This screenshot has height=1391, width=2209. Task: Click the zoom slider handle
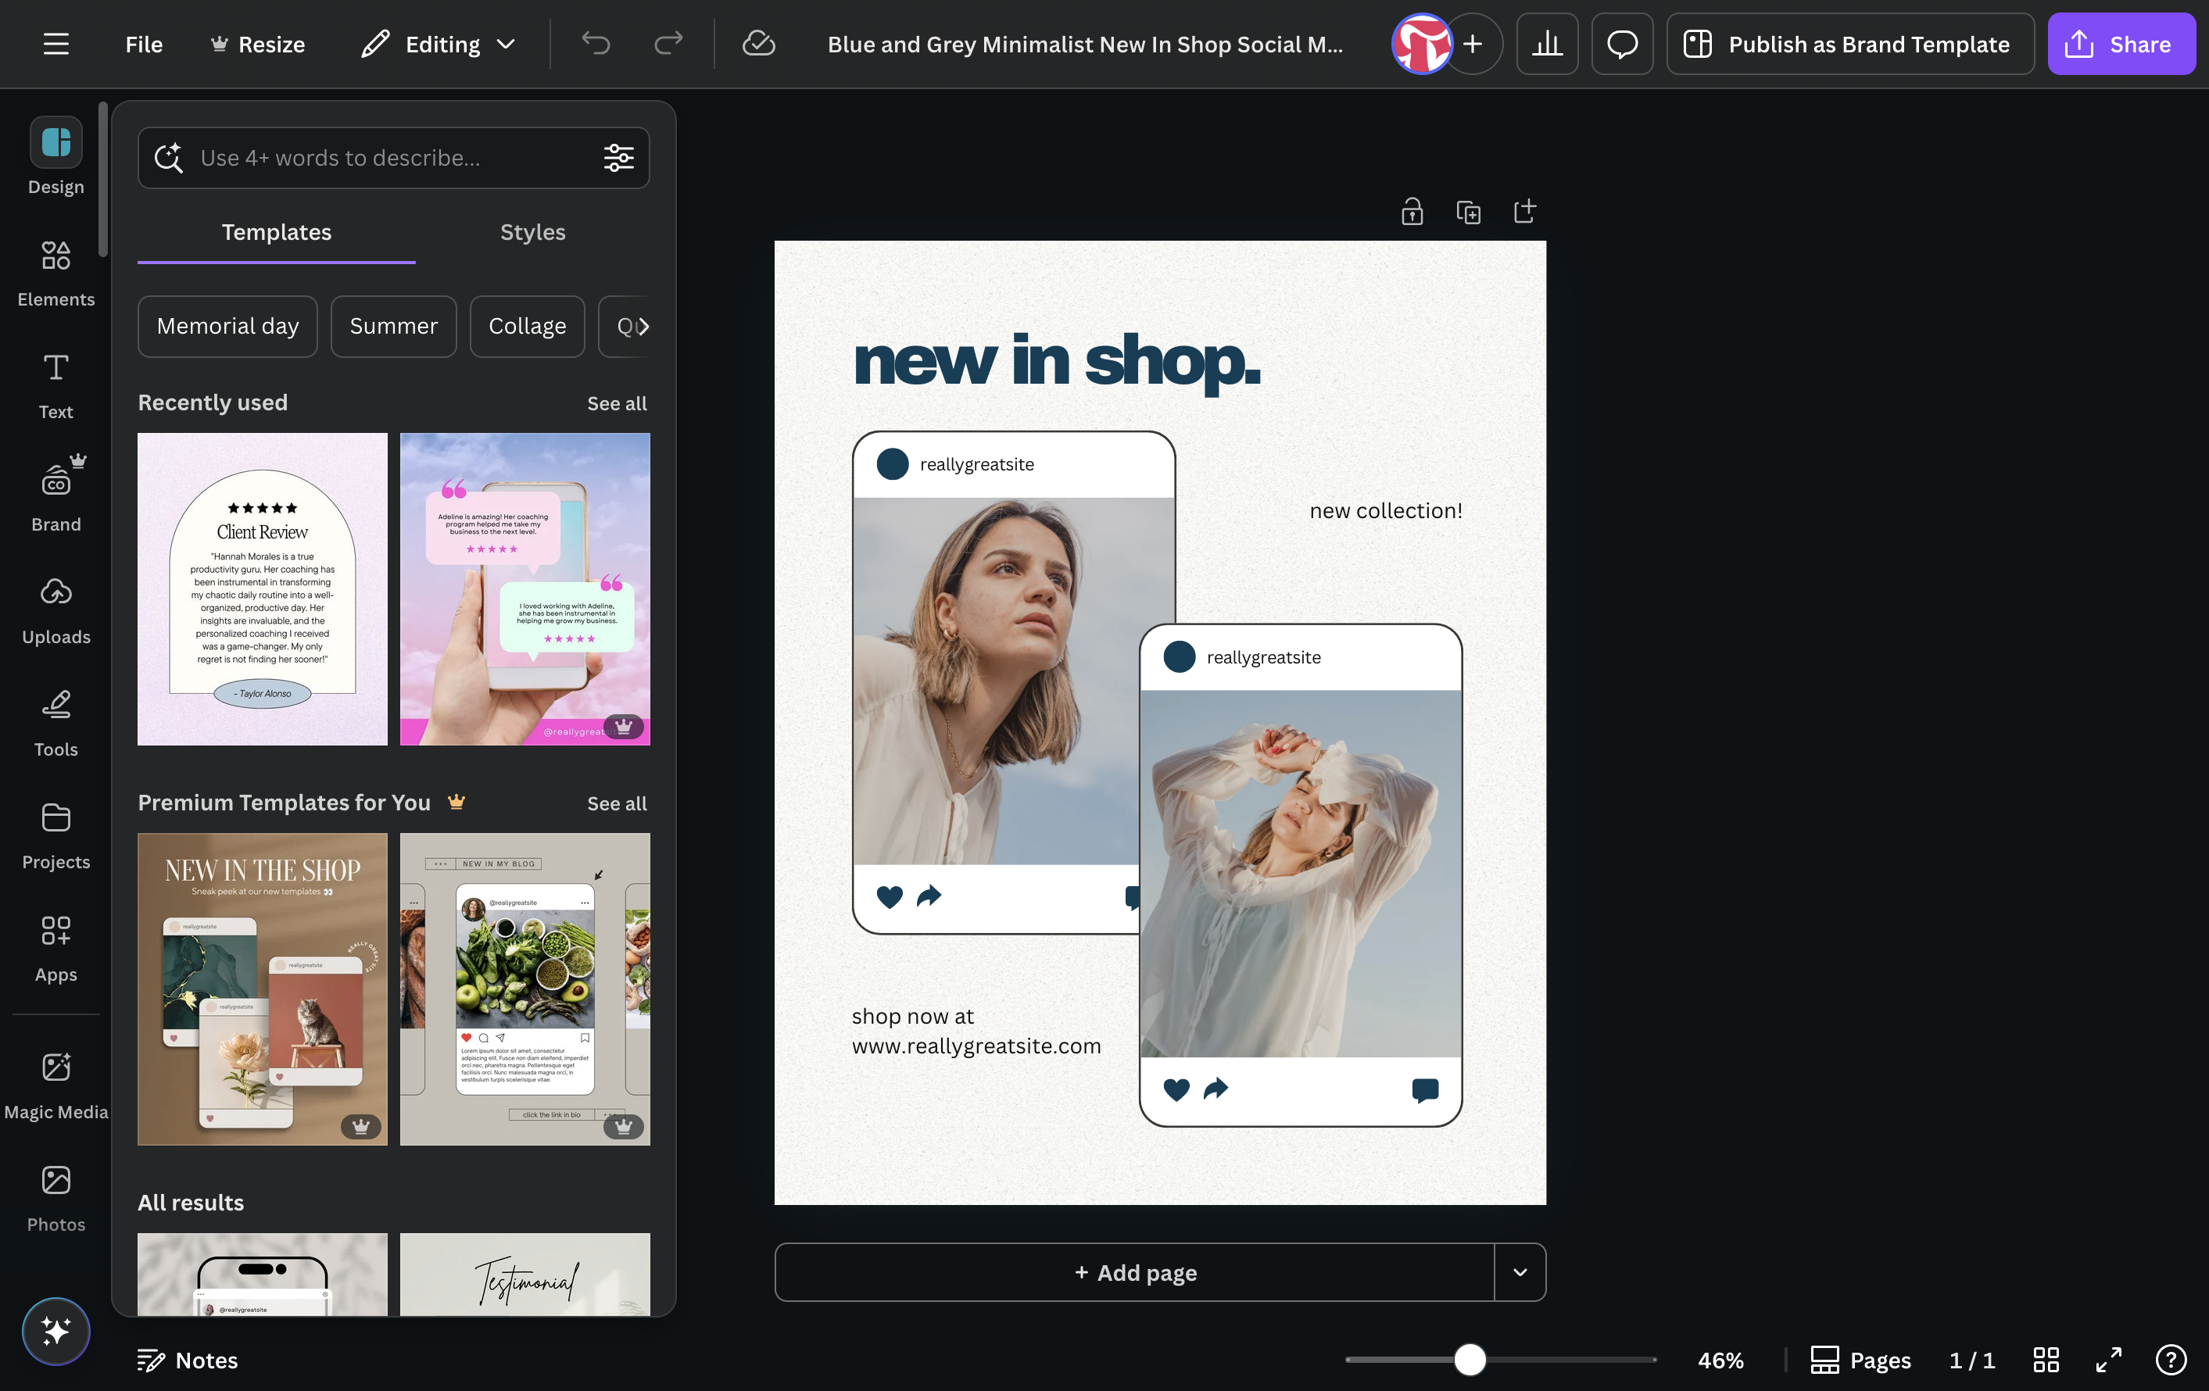coord(1470,1359)
